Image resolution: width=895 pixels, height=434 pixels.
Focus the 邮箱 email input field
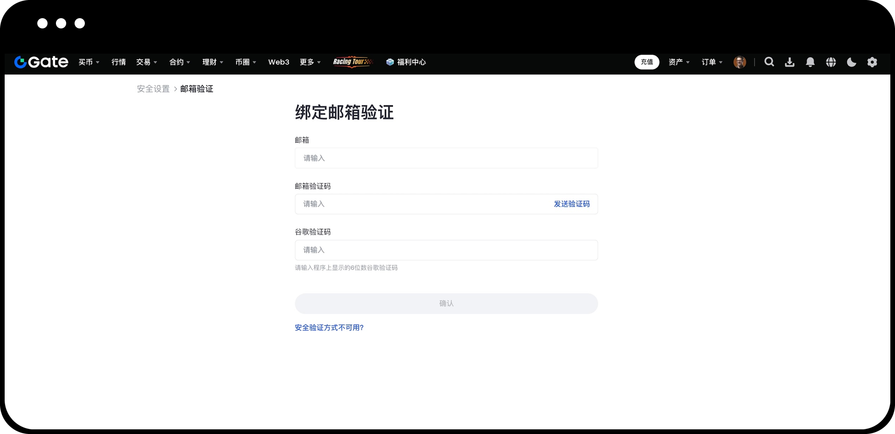pos(446,158)
